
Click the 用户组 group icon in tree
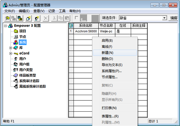point(16,64)
